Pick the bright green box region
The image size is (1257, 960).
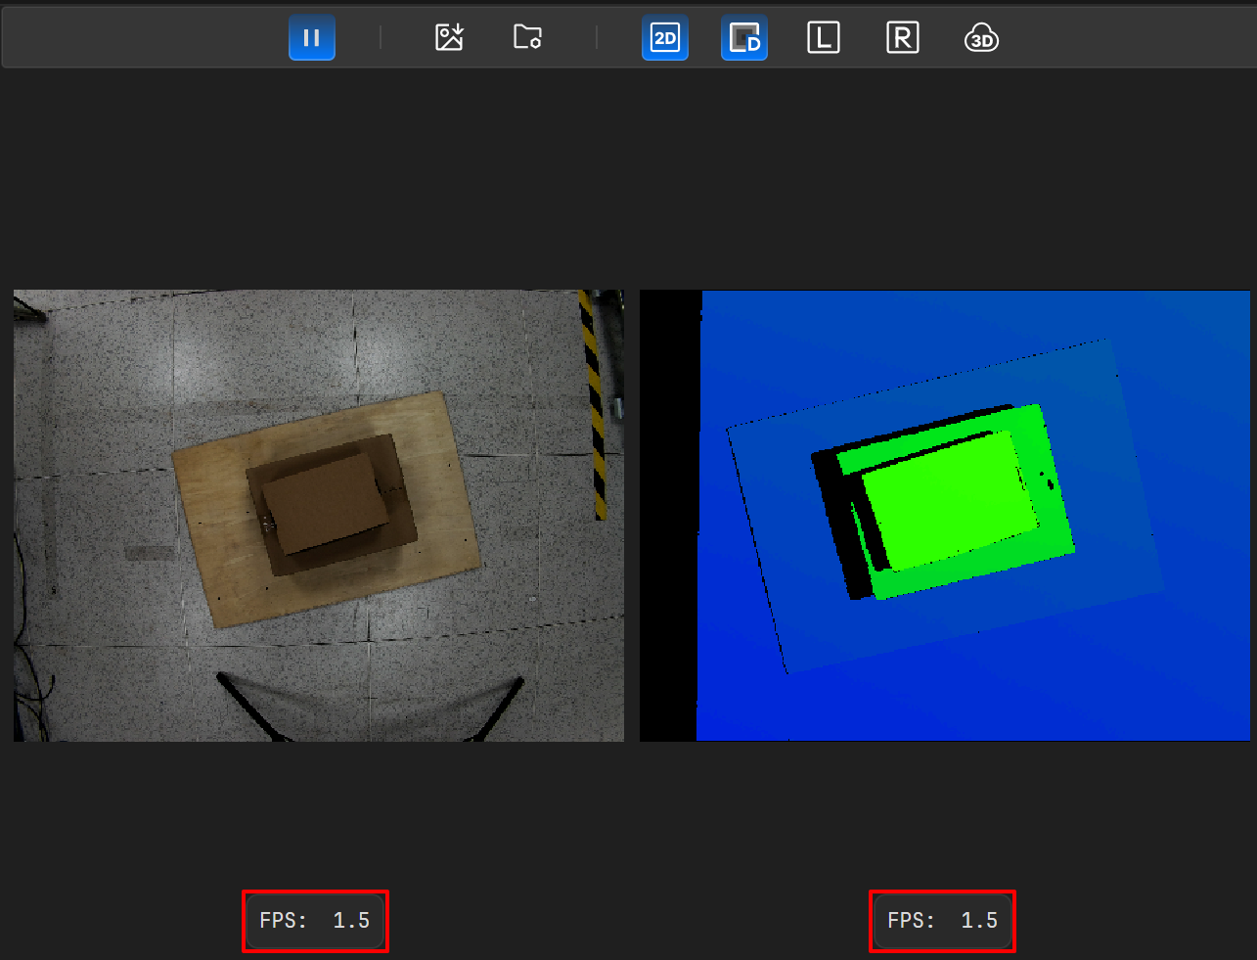coord(949,499)
